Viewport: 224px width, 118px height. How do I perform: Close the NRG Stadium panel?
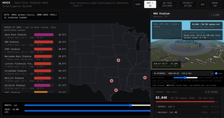pyautogui.click(x=215, y=15)
